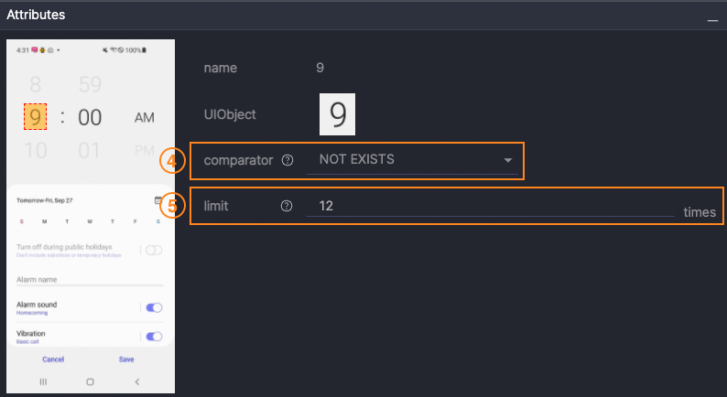Open the comparator NOT EXISTS dropdown
The height and width of the screenshot is (397, 727).
click(x=412, y=160)
